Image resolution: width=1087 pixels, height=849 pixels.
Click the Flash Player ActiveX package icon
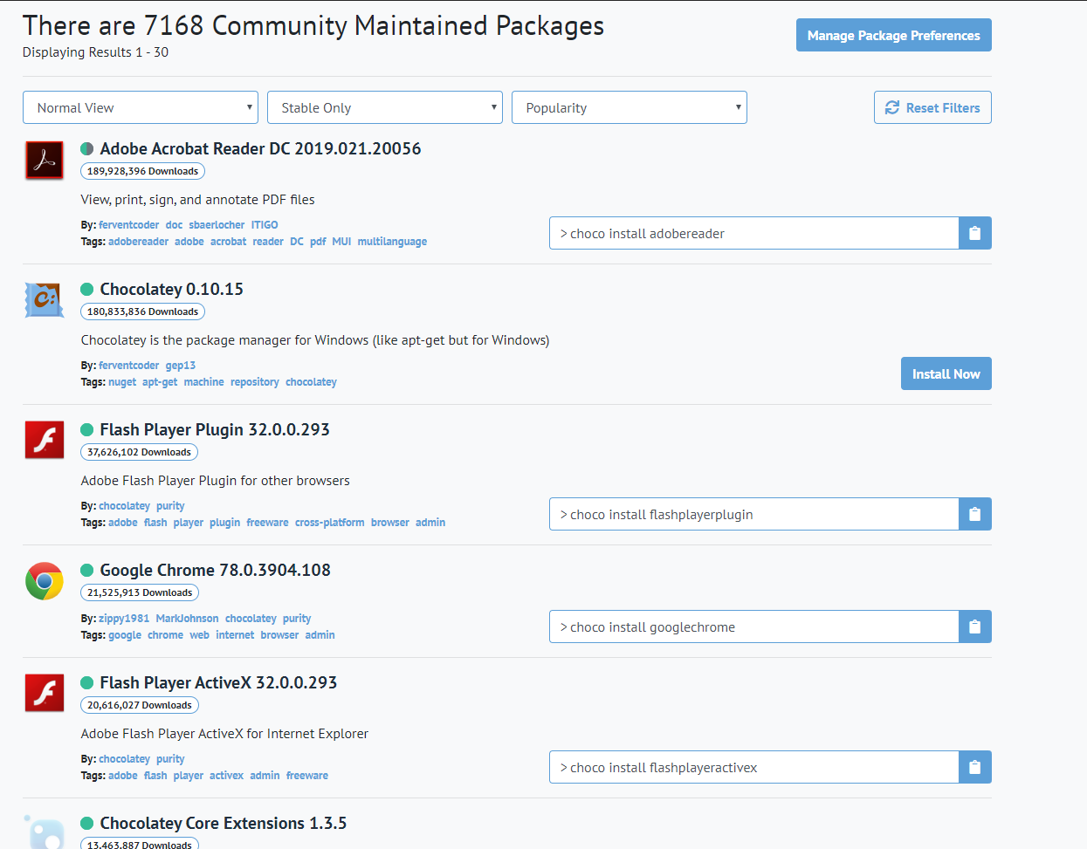45,694
